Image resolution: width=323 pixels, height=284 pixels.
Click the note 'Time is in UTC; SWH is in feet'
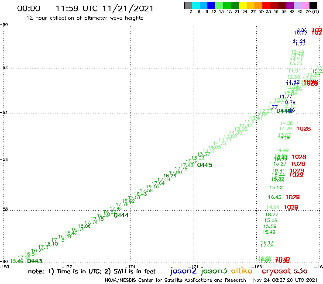click(x=92, y=271)
